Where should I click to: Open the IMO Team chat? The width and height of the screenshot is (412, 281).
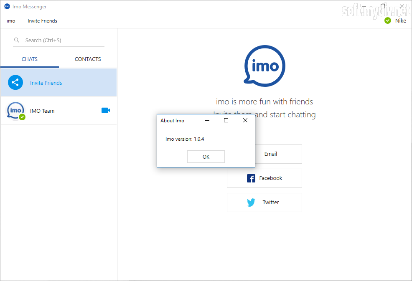click(58, 111)
